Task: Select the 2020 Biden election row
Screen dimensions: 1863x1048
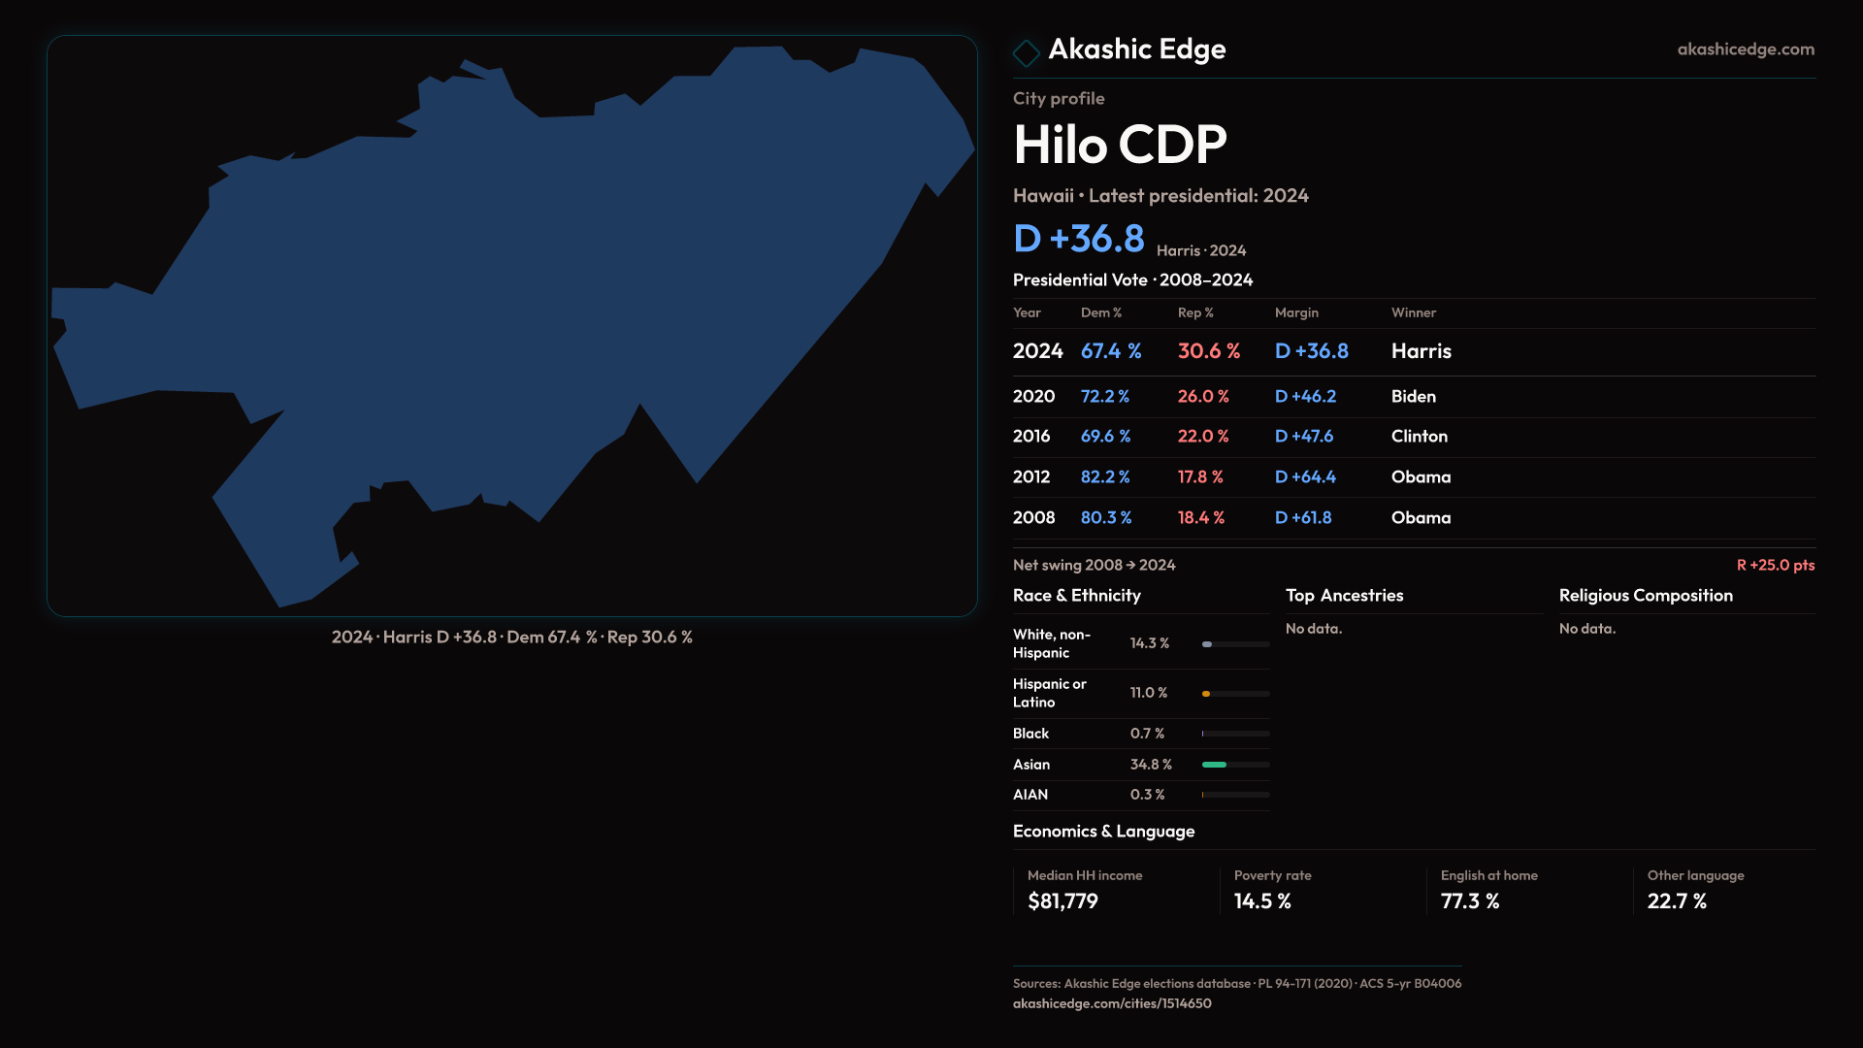Action: point(1413,397)
